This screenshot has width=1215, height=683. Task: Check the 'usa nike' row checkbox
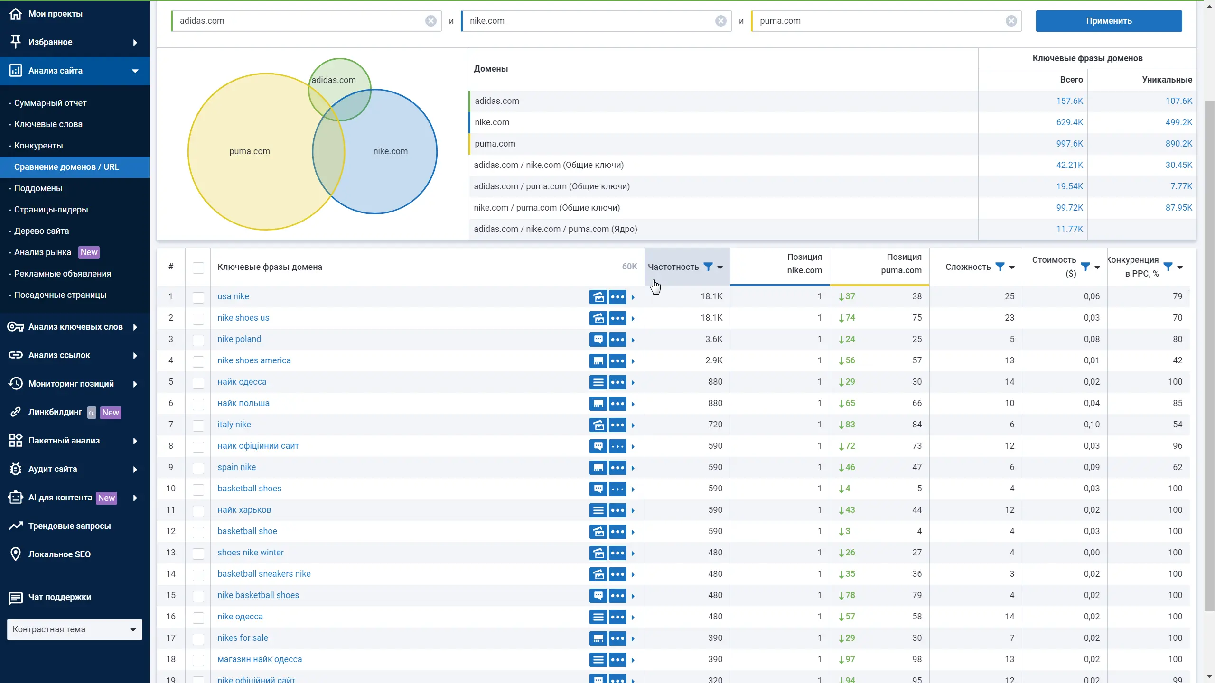(198, 297)
